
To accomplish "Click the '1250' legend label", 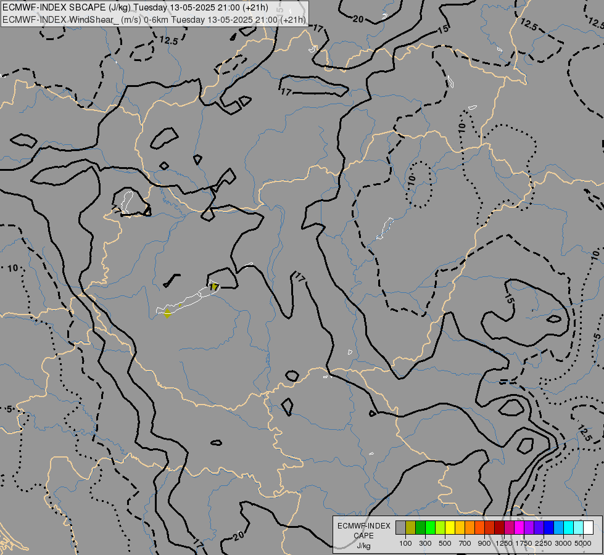I will tap(504, 543).
